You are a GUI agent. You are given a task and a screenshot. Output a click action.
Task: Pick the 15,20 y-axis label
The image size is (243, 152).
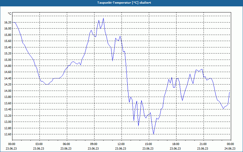(8, 54)
